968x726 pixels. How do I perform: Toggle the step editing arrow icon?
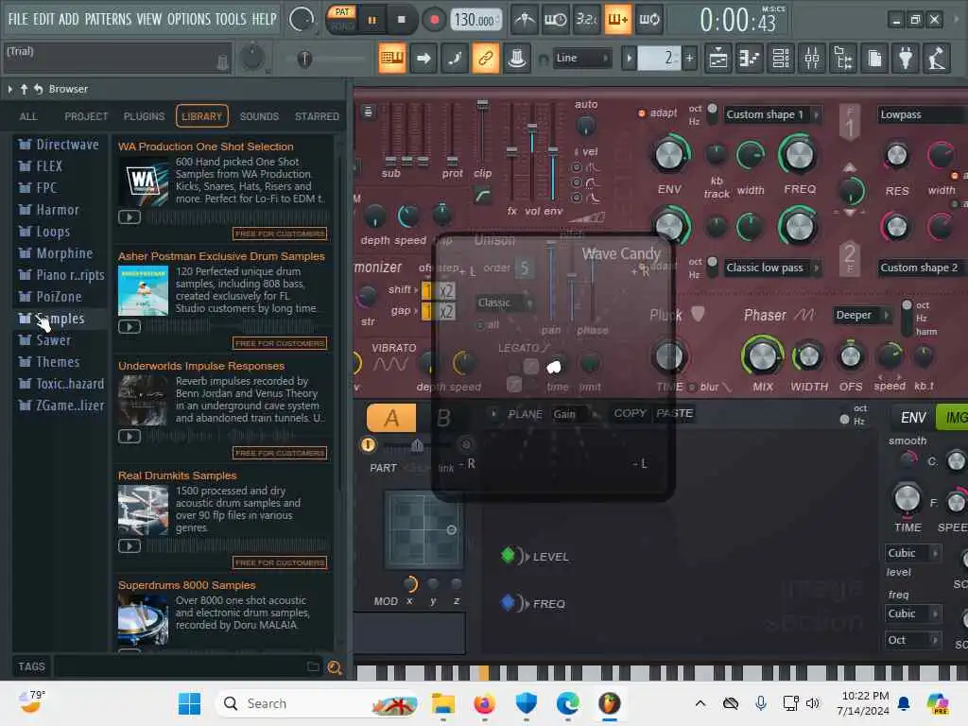pos(423,59)
